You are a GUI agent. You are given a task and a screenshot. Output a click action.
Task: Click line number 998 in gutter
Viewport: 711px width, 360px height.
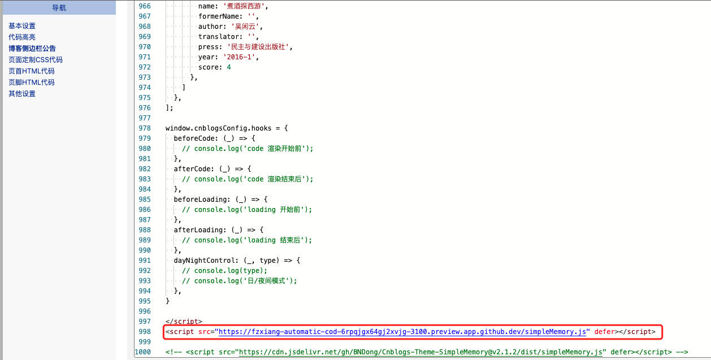(x=144, y=332)
